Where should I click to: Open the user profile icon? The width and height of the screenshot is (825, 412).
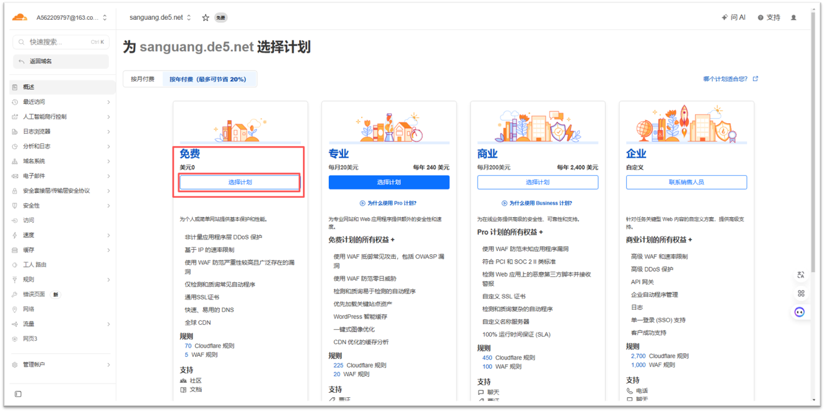tap(793, 18)
